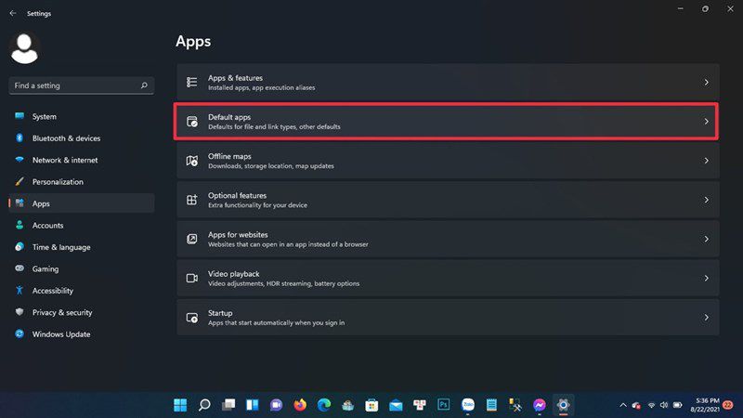Select the Personalization brush icon
The width and height of the screenshot is (743, 418).
(20, 181)
